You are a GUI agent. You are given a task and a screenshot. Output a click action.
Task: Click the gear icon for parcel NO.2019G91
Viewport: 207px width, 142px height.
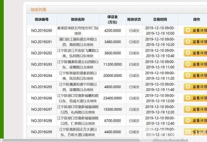[x=188, y=42]
